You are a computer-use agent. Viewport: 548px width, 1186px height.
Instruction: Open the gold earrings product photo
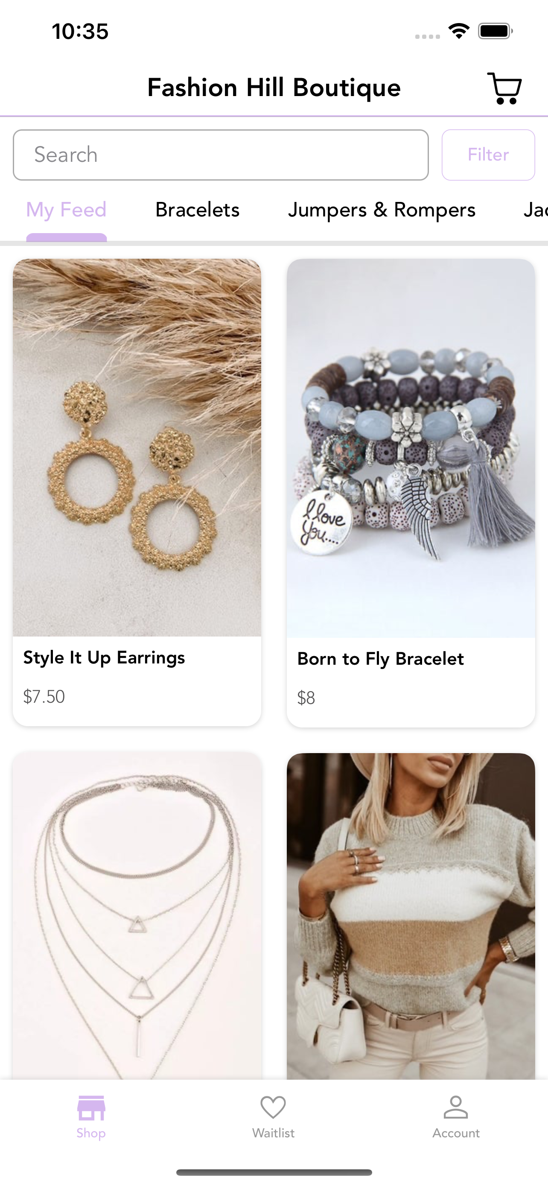click(137, 447)
